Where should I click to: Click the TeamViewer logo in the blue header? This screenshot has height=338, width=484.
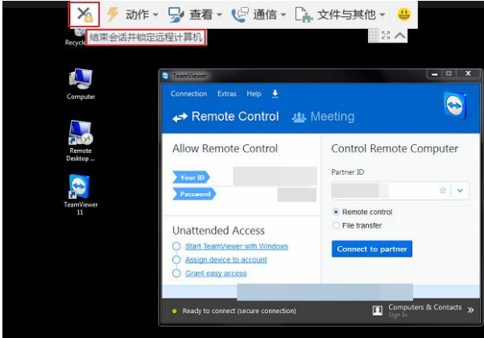(x=455, y=105)
